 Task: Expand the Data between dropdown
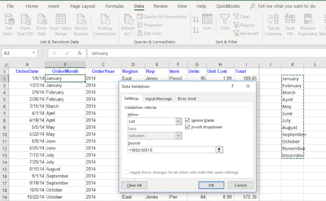pos(178,136)
